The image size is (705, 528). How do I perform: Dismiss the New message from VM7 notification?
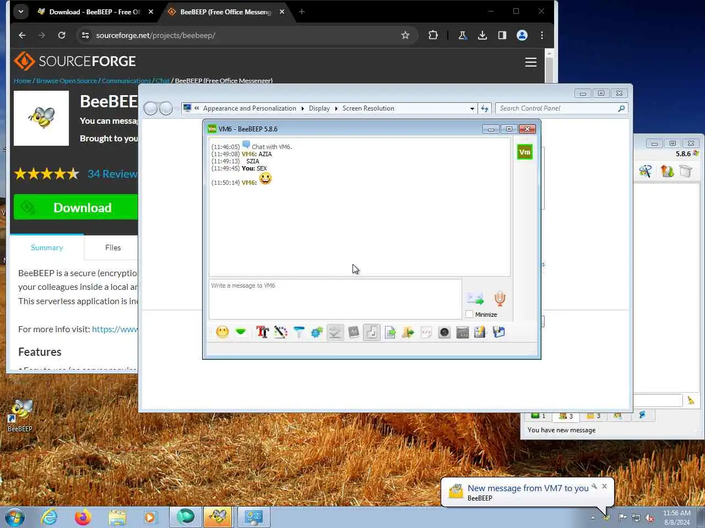(604, 486)
